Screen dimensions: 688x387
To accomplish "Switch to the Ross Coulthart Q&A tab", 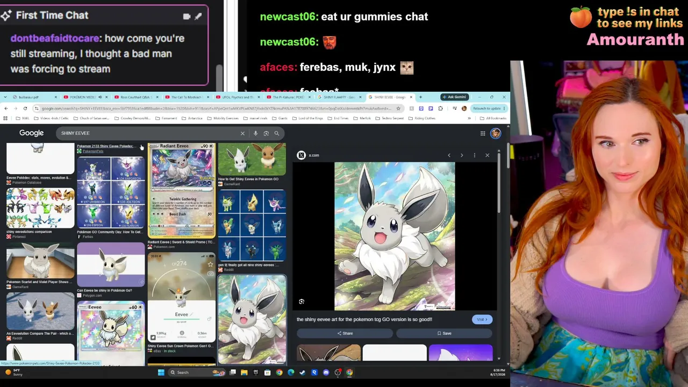I will (x=135, y=97).
